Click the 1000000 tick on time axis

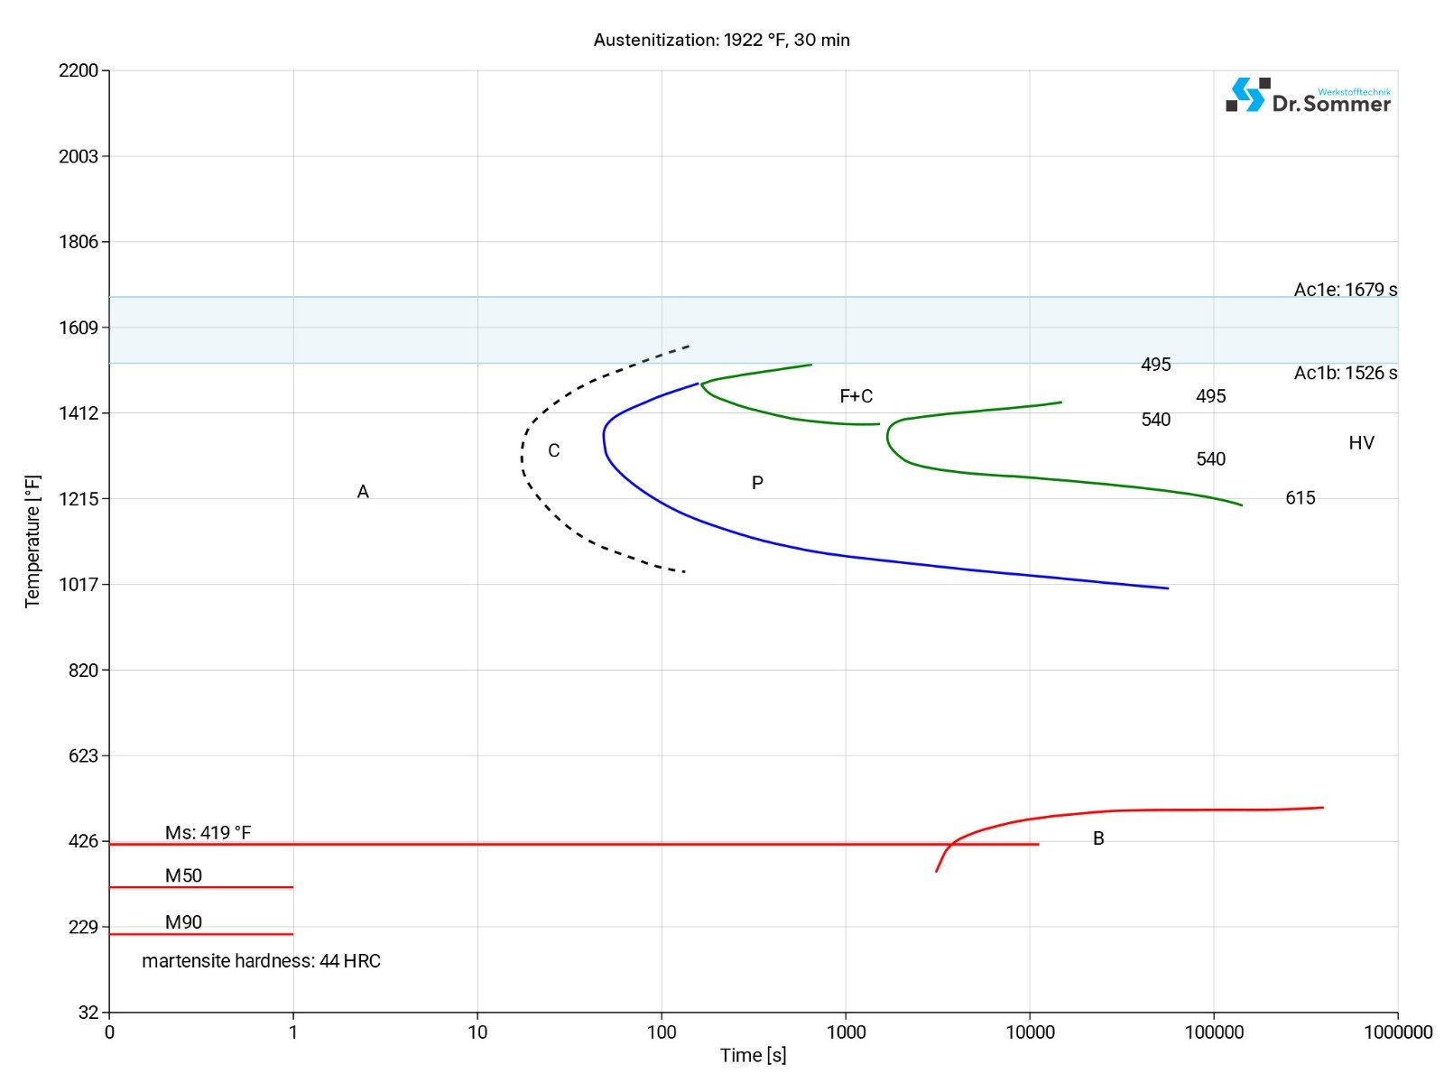(1397, 1032)
